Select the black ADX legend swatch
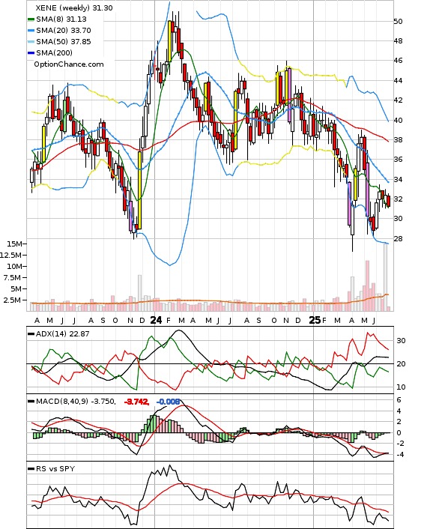 pyautogui.click(x=31, y=334)
